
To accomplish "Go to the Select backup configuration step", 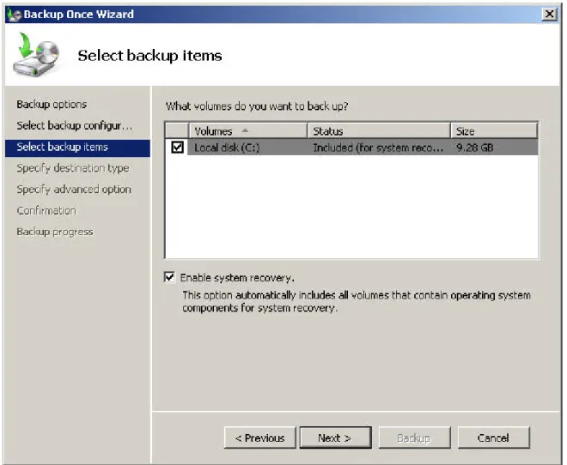I will click(x=75, y=125).
